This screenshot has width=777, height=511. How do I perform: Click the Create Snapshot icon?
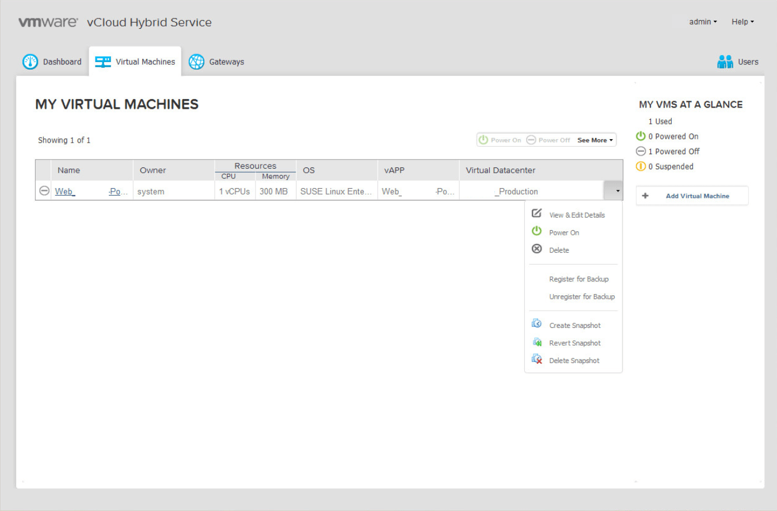(536, 325)
